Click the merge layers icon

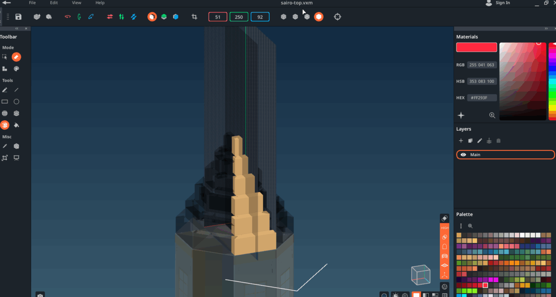click(489, 141)
